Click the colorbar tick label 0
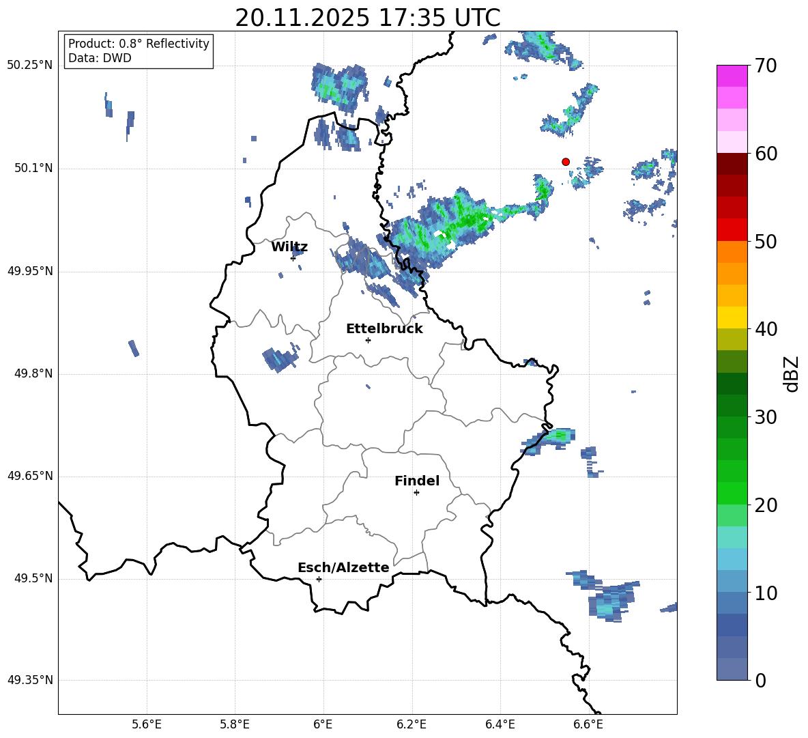The width and height of the screenshot is (808, 738). (761, 680)
